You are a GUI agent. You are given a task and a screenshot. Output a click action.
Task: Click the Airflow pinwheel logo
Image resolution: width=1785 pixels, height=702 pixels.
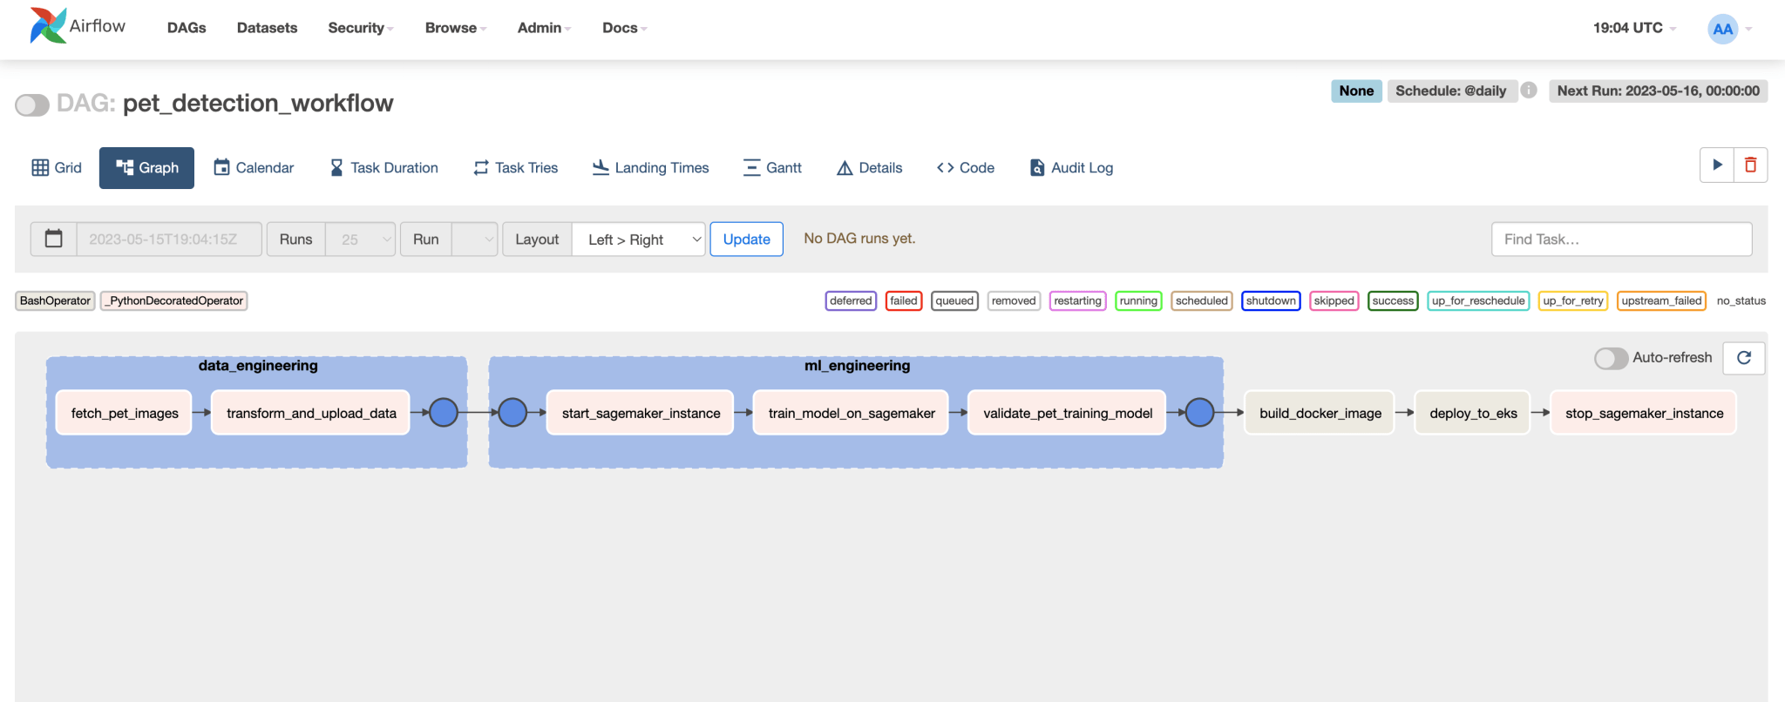coord(48,26)
